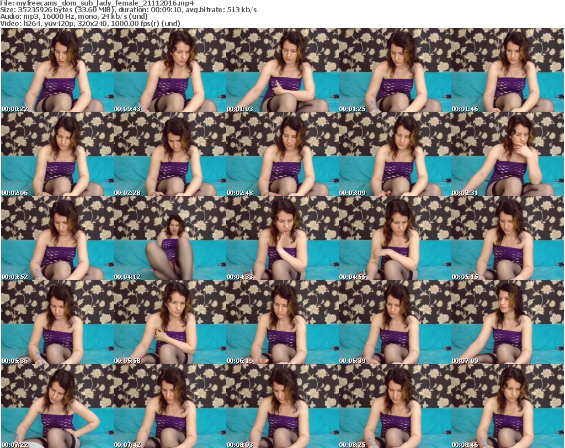Select the thumbnail timestamped 00:07:00
This screenshot has width=565, height=448.
pos(508,322)
